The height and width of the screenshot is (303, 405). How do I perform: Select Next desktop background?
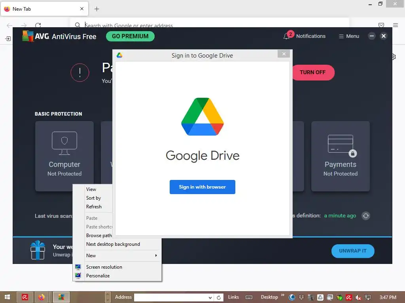click(x=113, y=244)
